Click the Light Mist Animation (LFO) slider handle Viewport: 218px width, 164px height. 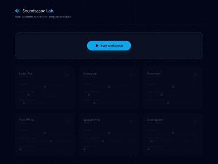click(x=24, y=103)
